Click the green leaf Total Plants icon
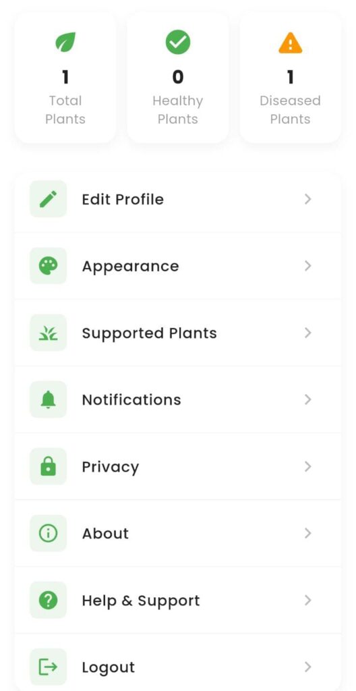356x691 pixels. 65,43
